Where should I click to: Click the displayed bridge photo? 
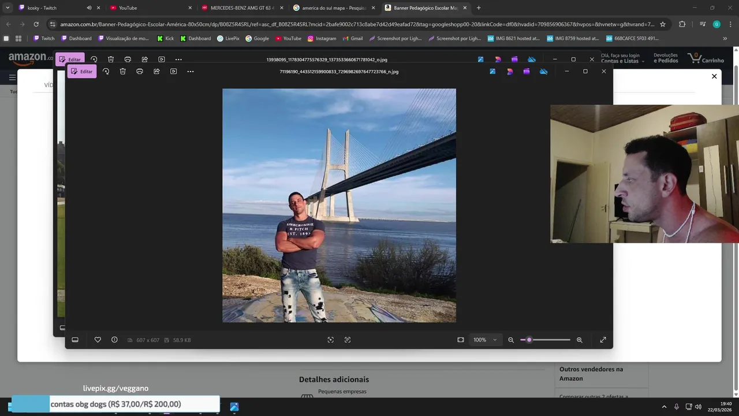(x=339, y=205)
